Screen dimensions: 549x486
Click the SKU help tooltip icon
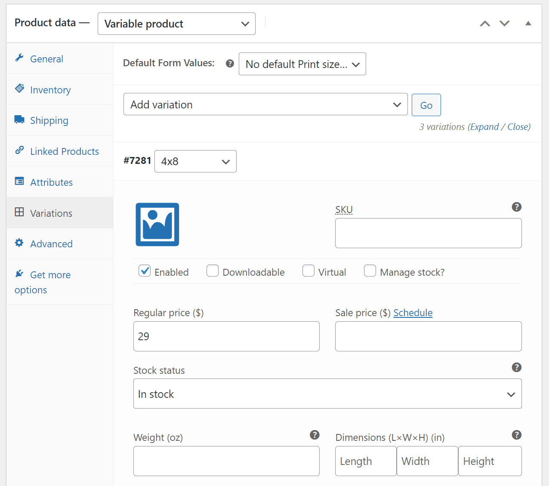click(x=517, y=207)
